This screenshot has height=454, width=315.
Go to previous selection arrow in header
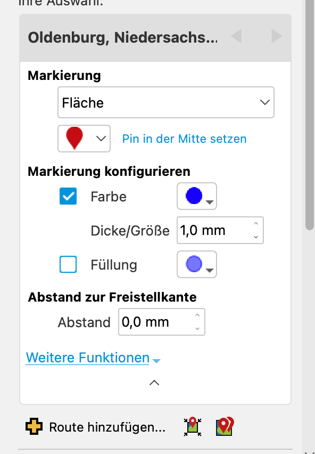236,36
